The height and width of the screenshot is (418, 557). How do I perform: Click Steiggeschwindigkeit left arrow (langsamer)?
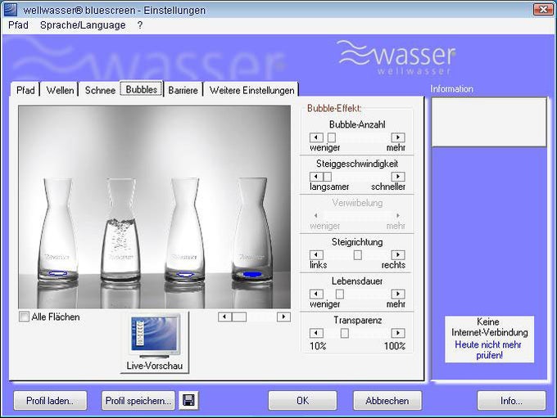click(x=316, y=177)
